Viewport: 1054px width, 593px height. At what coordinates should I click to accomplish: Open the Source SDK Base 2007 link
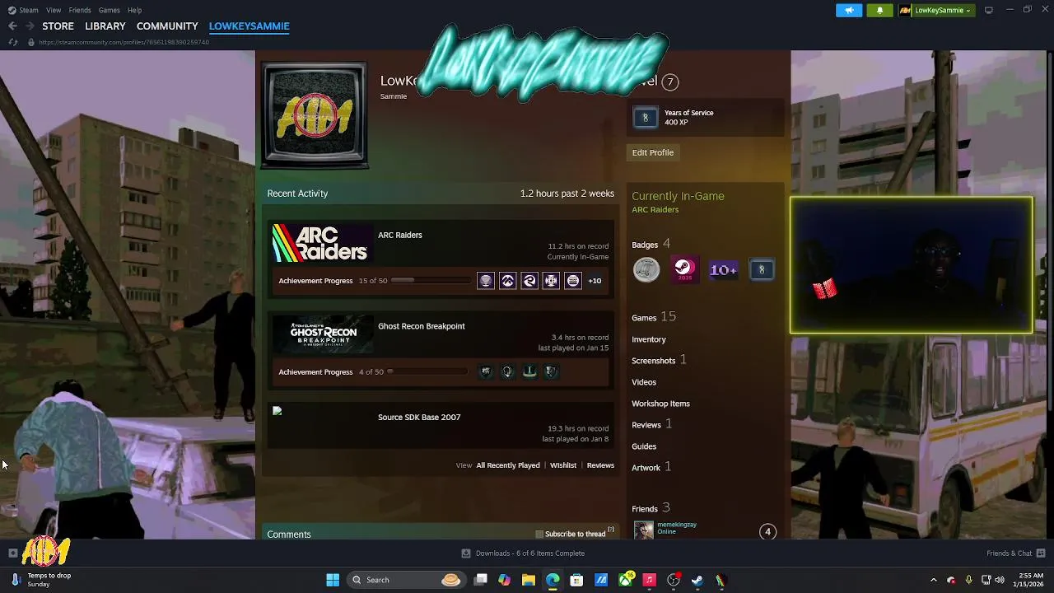(419, 417)
